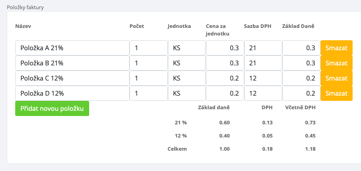Click the Jednotka field of Položka A
361x171 pixels.
187,48
